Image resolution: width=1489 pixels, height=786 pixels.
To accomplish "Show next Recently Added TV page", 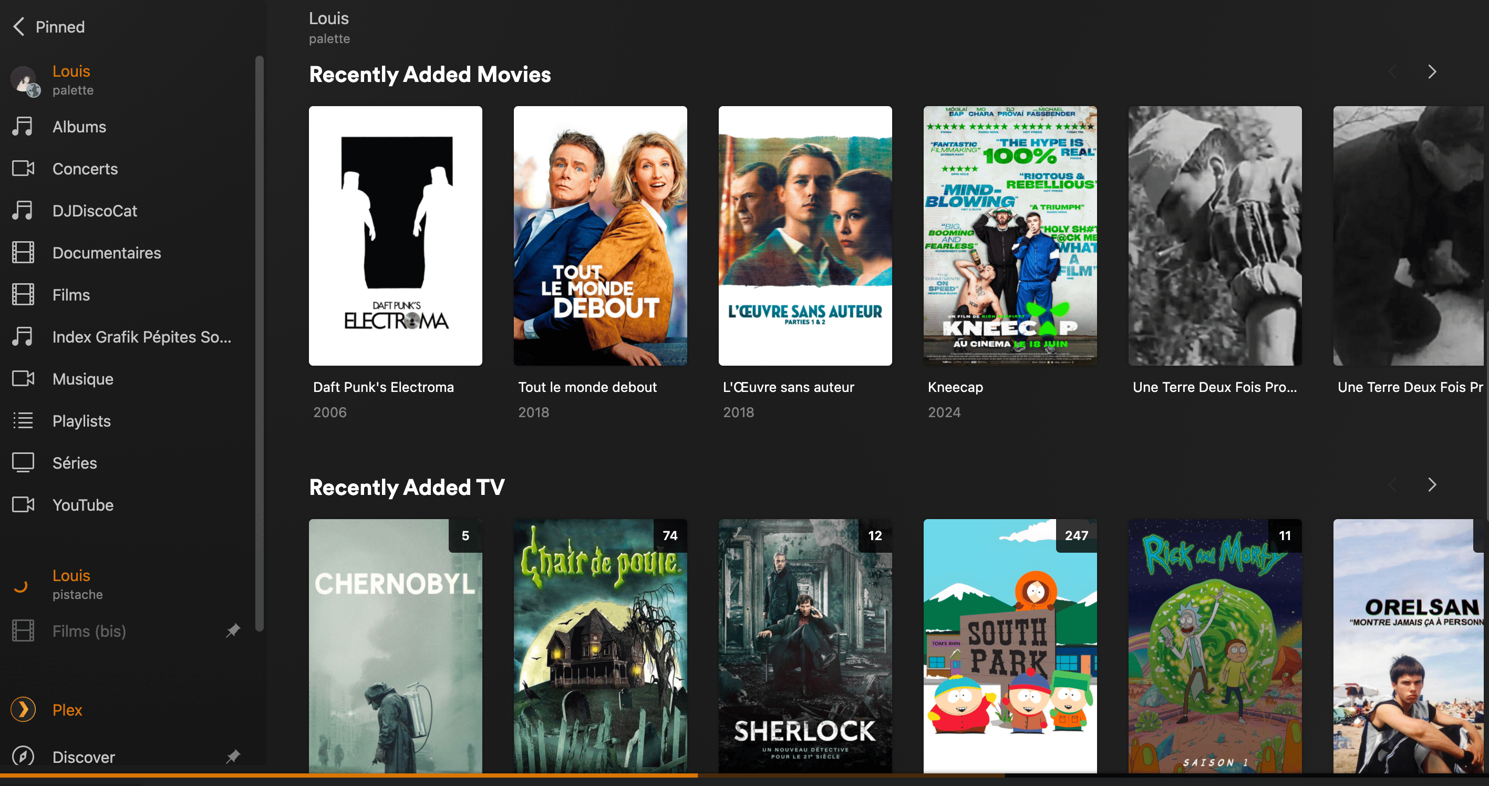I will pyautogui.click(x=1432, y=485).
